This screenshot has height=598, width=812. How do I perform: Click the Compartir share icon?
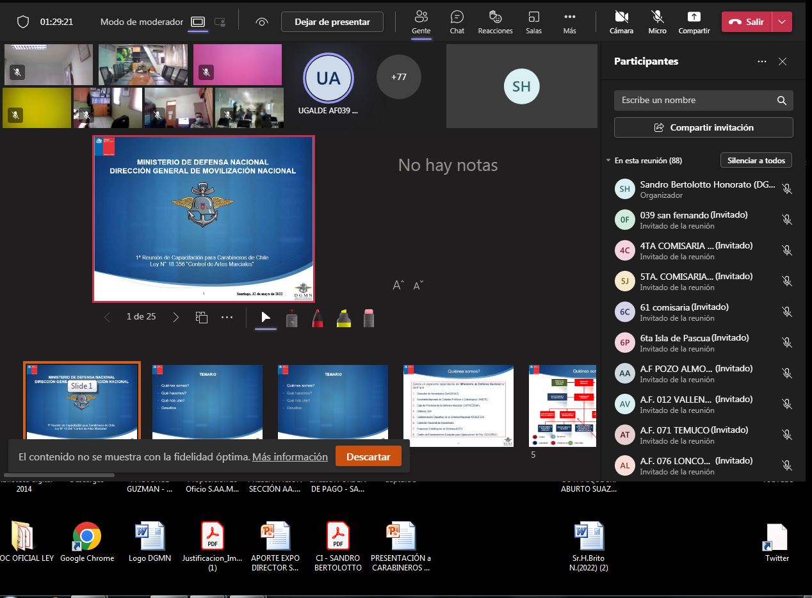pos(694,22)
